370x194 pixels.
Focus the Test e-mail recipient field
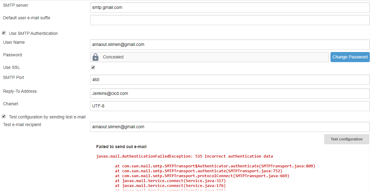coord(230,127)
